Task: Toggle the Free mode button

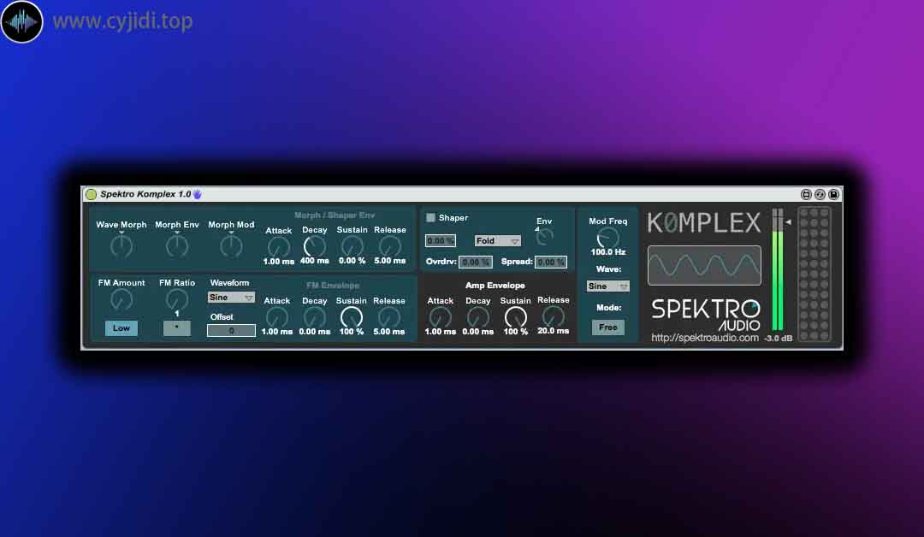Action: (x=608, y=328)
